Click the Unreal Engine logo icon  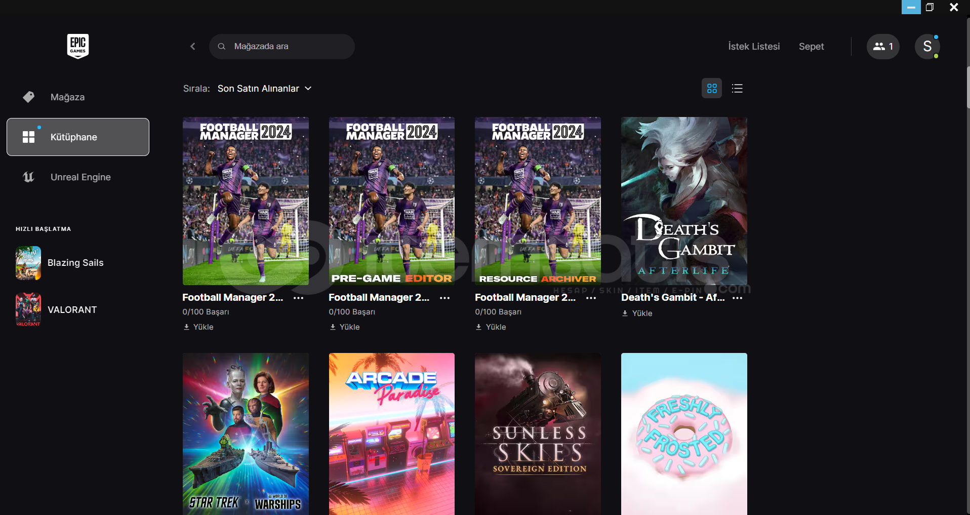29,177
